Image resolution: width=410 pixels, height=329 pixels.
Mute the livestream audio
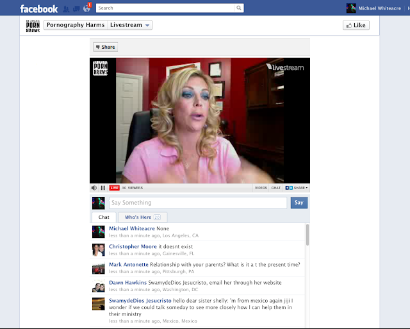point(94,188)
